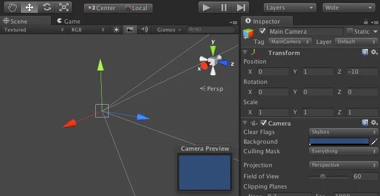Click orientation gizmo center cube

coord(212,61)
